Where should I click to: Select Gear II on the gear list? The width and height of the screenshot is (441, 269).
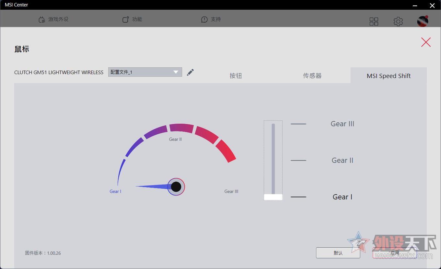342,160
